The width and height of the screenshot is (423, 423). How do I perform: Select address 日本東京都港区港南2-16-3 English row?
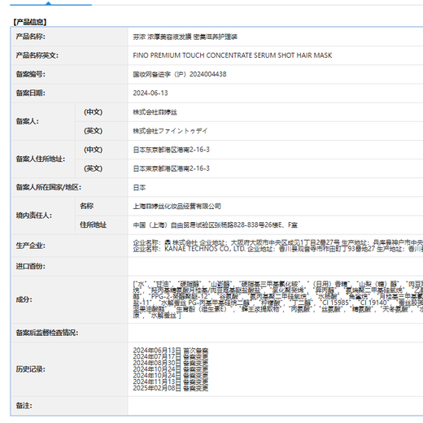pos(172,168)
